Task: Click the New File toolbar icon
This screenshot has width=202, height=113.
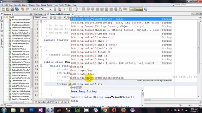Action: tap(3, 9)
